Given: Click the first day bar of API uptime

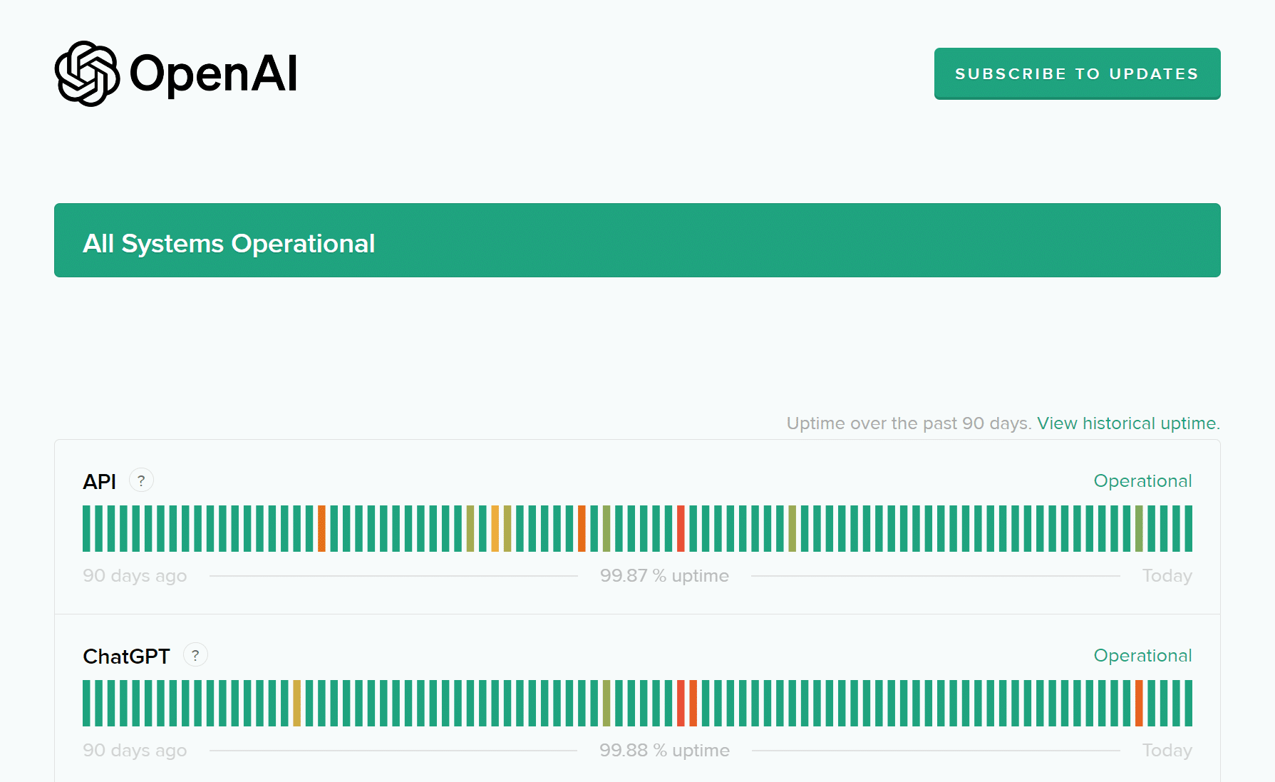Looking at the screenshot, I should click(86, 528).
